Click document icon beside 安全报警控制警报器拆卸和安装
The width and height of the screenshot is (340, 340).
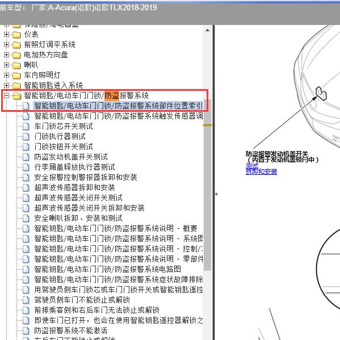(26, 177)
